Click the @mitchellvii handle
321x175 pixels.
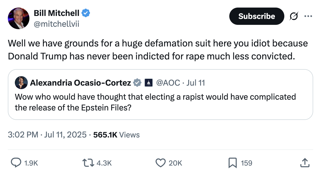point(56,24)
